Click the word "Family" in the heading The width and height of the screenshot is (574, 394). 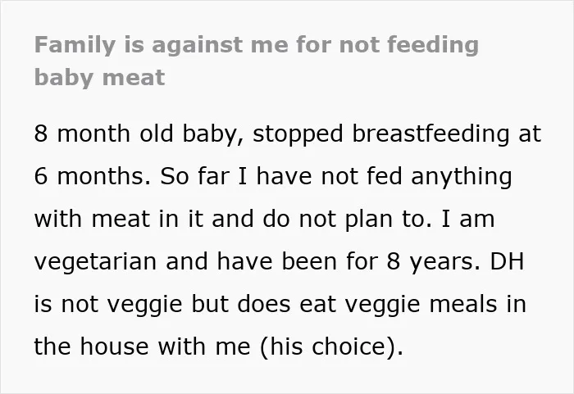point(75,45)
